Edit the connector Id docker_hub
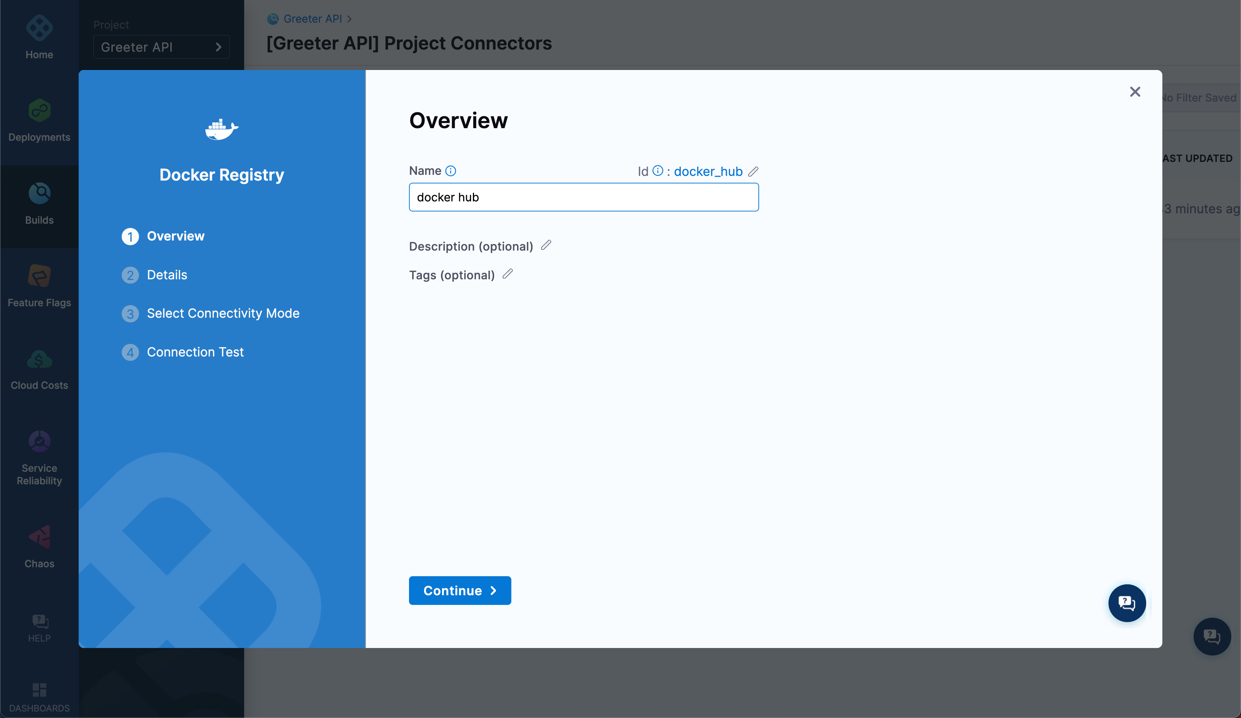 point(753,170)
